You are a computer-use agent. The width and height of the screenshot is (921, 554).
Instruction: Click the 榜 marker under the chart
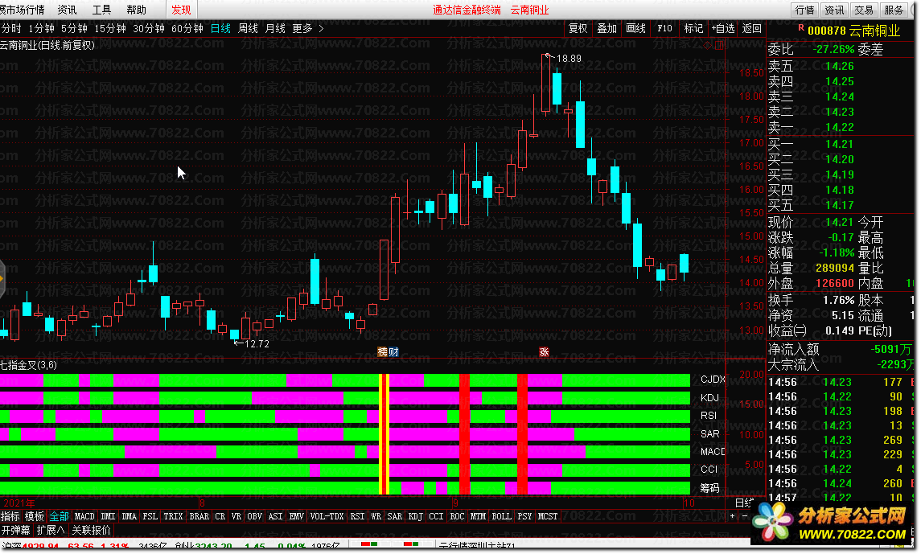tap(382, 351)
